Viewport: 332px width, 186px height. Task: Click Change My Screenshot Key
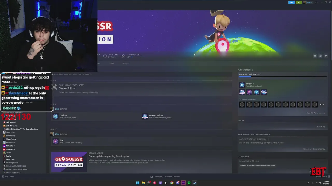[x=314, y=149]
